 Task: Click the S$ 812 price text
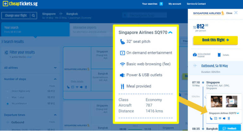(x=201, y=27)
